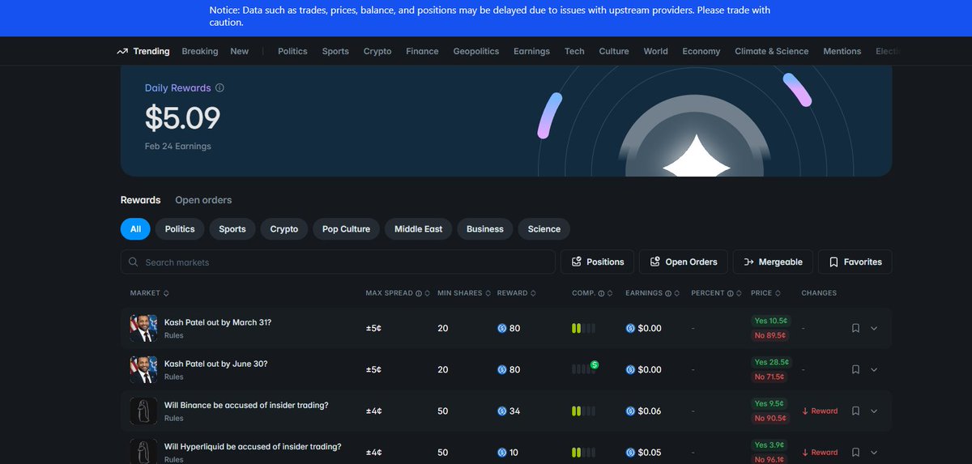972x464 pixels.
Task: Select the Sports category filter chip
Action: click(x=232, y=229)
